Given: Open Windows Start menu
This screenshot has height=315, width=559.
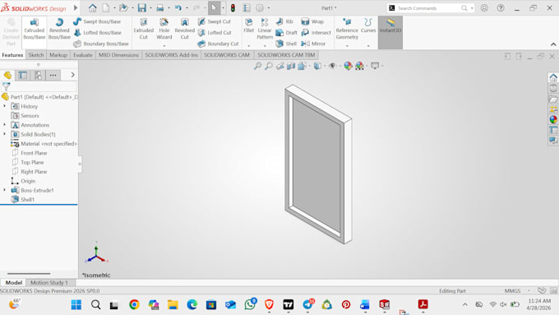Looking at the screenshot, I should point(76,304).
